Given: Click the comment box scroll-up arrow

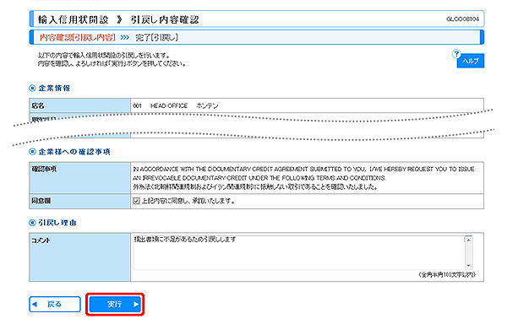Looking at the screenshot, I should point(468,240).
